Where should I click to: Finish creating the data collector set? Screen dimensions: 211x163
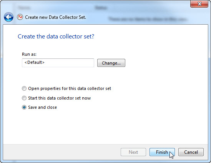click(162, 152)
